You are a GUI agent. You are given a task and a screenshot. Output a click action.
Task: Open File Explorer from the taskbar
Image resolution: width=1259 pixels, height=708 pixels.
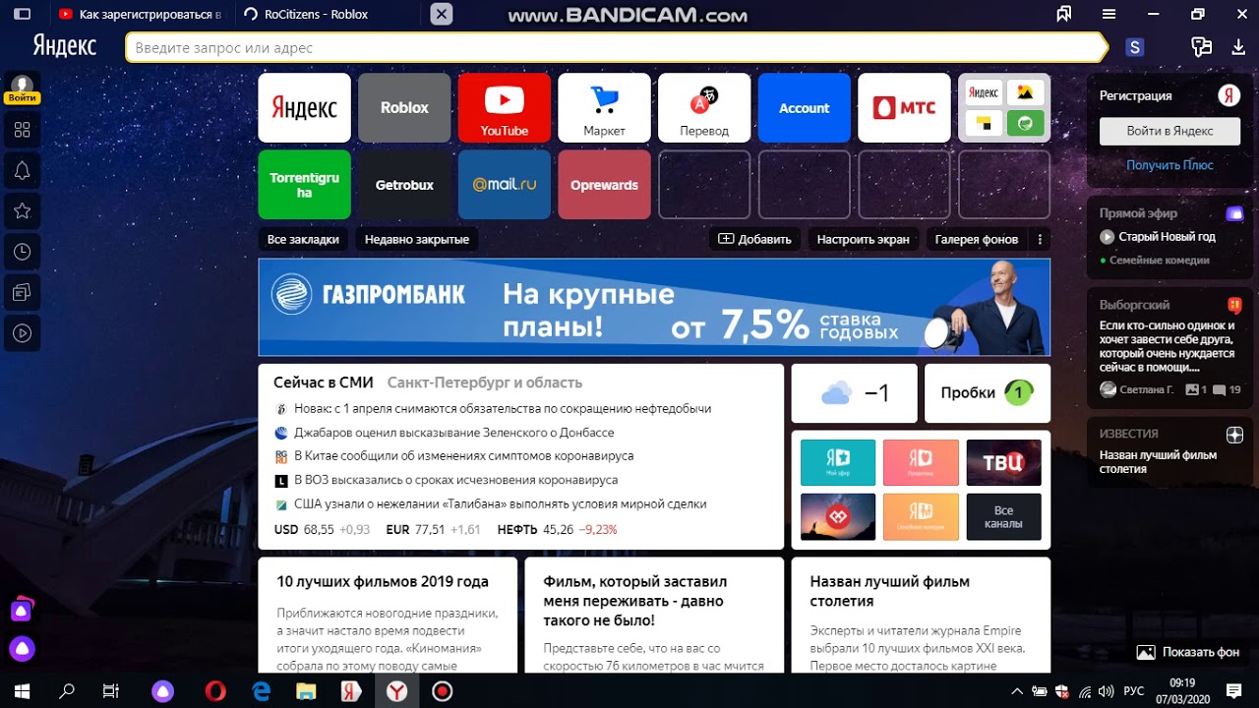tap(306, 691)
